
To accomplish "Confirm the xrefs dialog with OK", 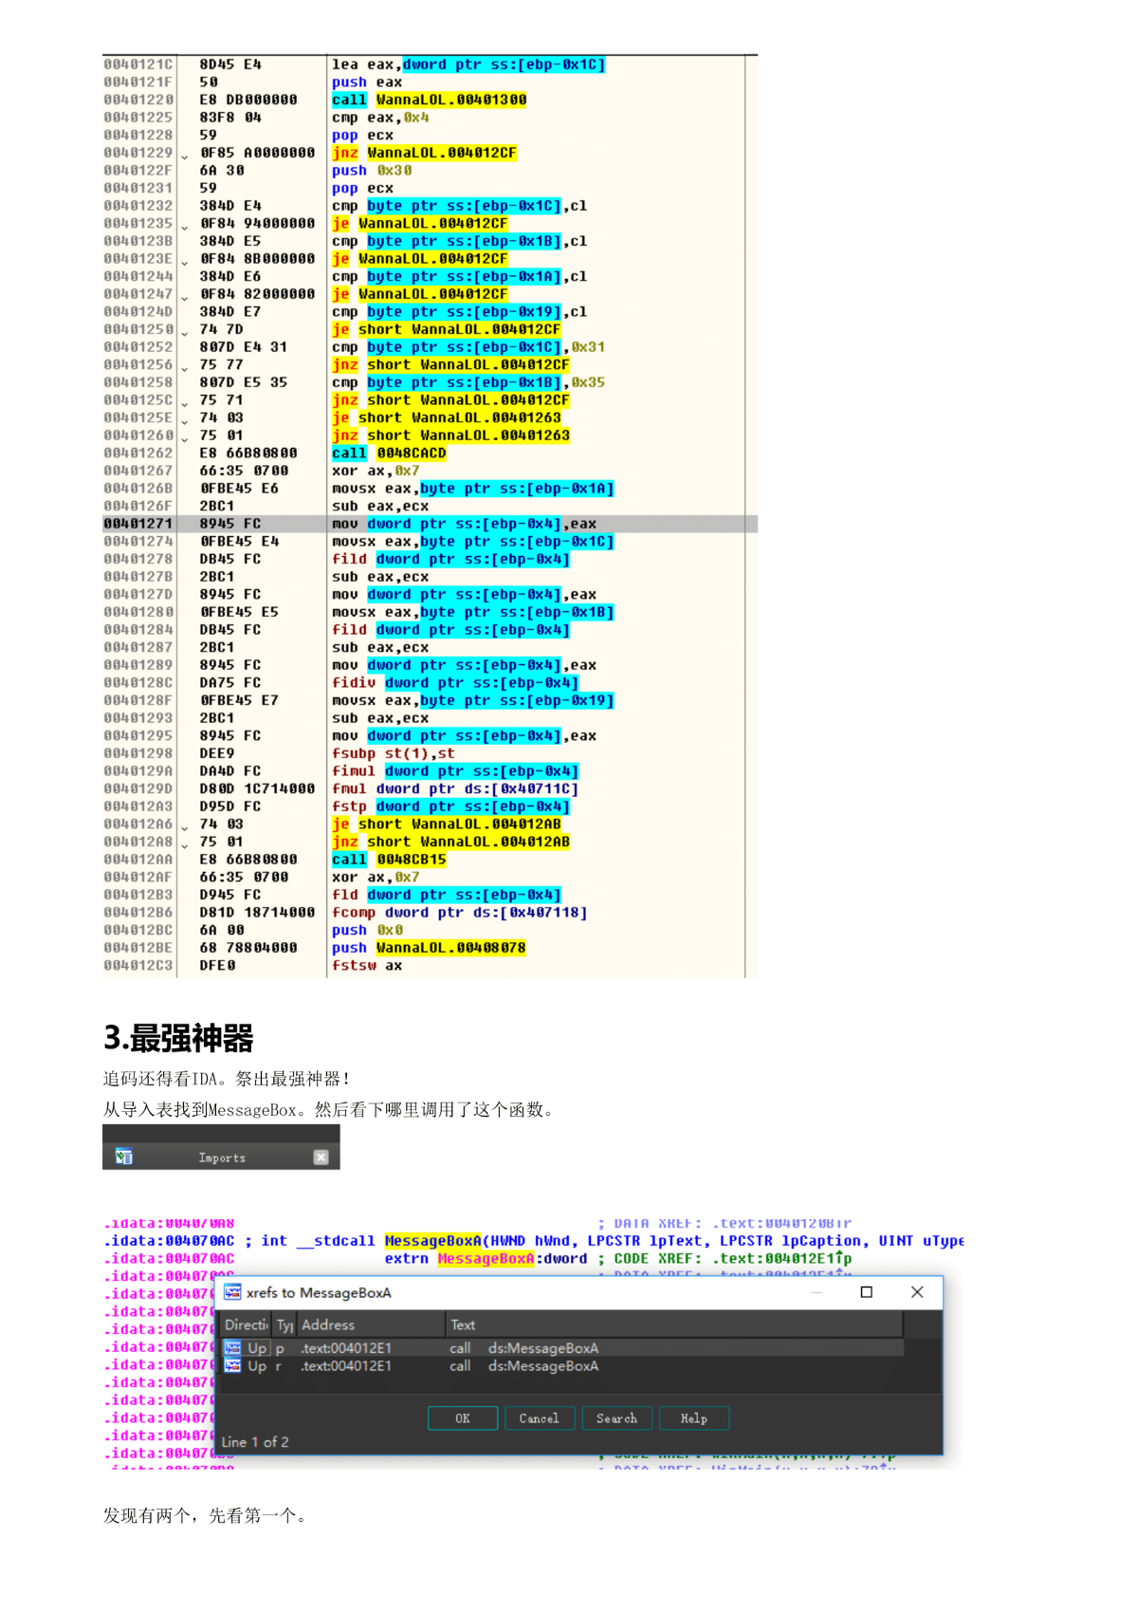I will 463,1418.
